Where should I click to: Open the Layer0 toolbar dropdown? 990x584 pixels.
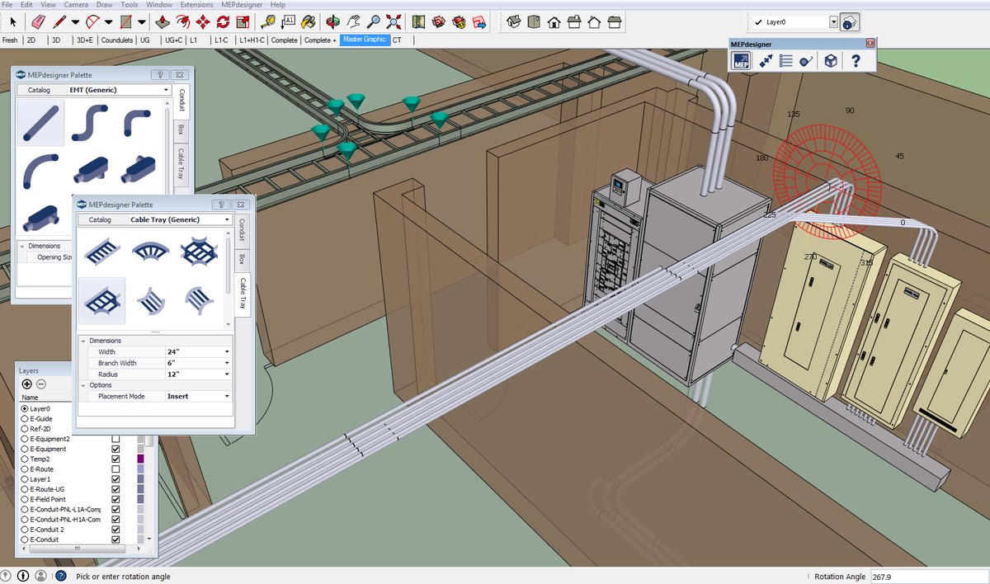pyautogui.click(x=833, y=22)
